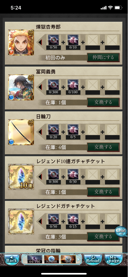Tap the 煉獄杏寿郎 SSR character portrait

tap(21, 42)
